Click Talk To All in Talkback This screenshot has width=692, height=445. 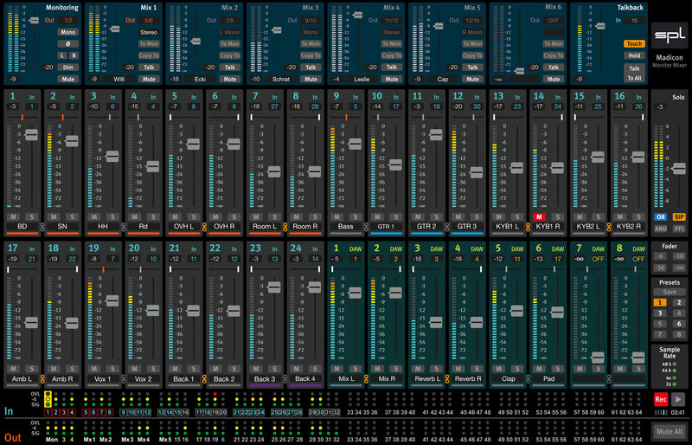(634, 74)
